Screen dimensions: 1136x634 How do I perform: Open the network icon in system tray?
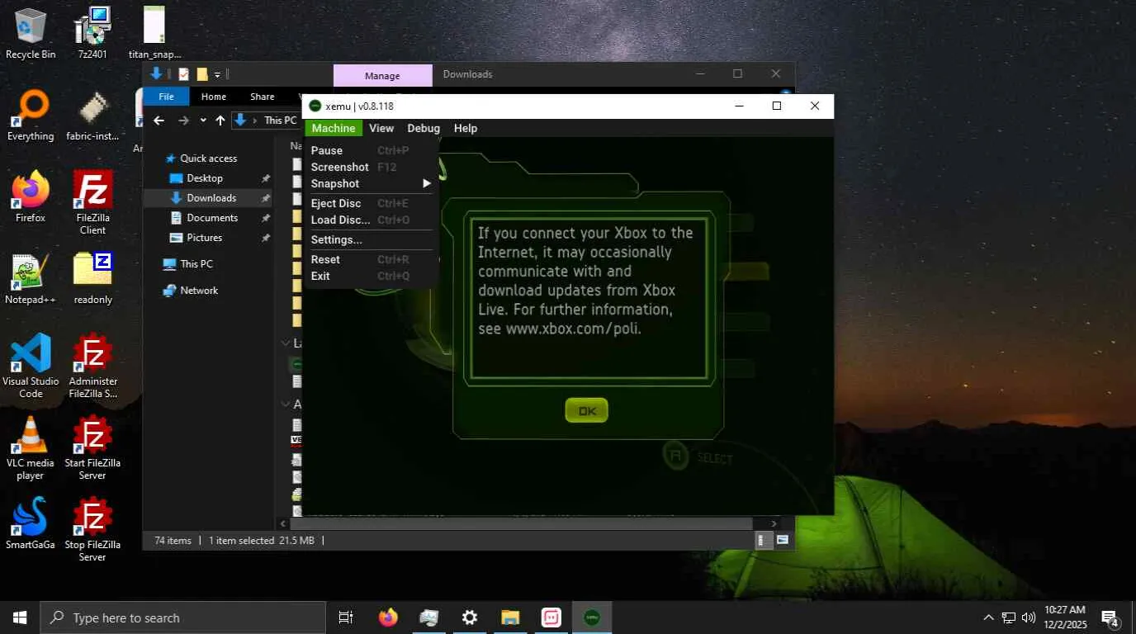click(1009, 617)
